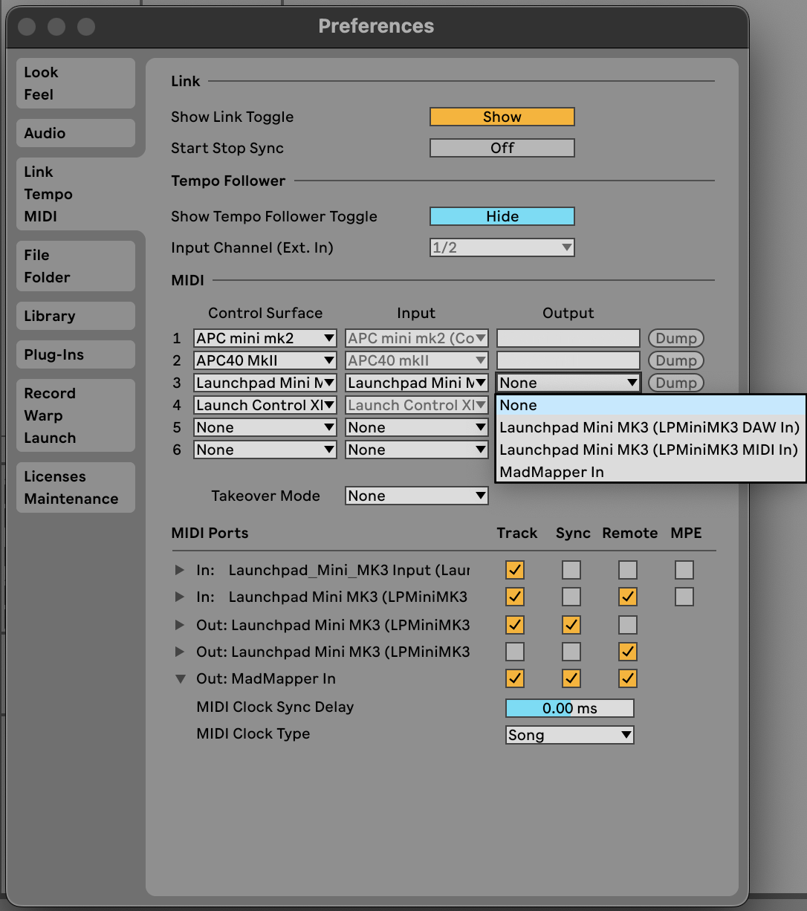Open the Audio preferences tab

coord(75,133)
